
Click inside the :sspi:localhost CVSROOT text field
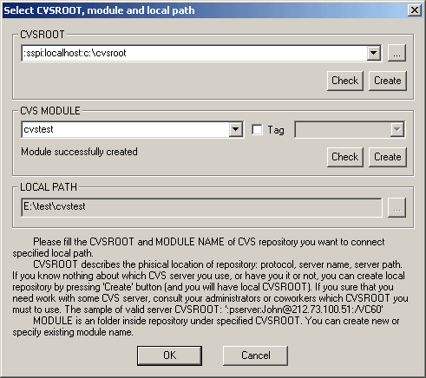pos(194,53)
